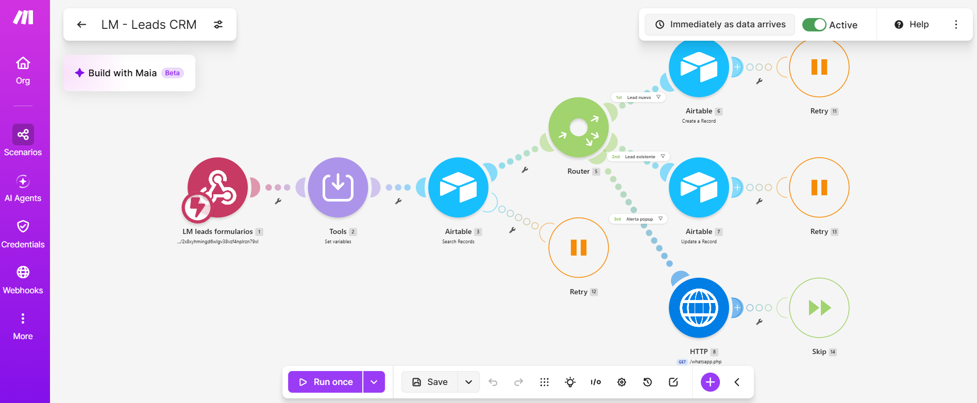Open the Skip error handler module
The height and width of the screenshot is (403, 977).
[819, 308]
